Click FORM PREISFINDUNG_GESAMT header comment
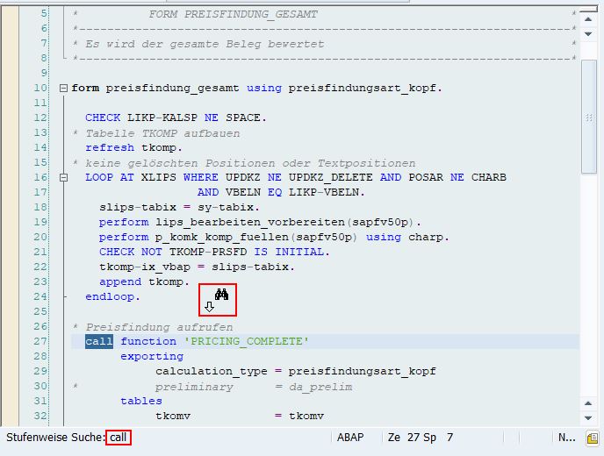The height and width of the screenshot is (456, 604). pos(233,14)
